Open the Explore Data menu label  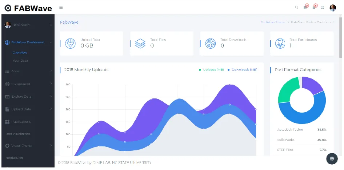pos(21,96)
